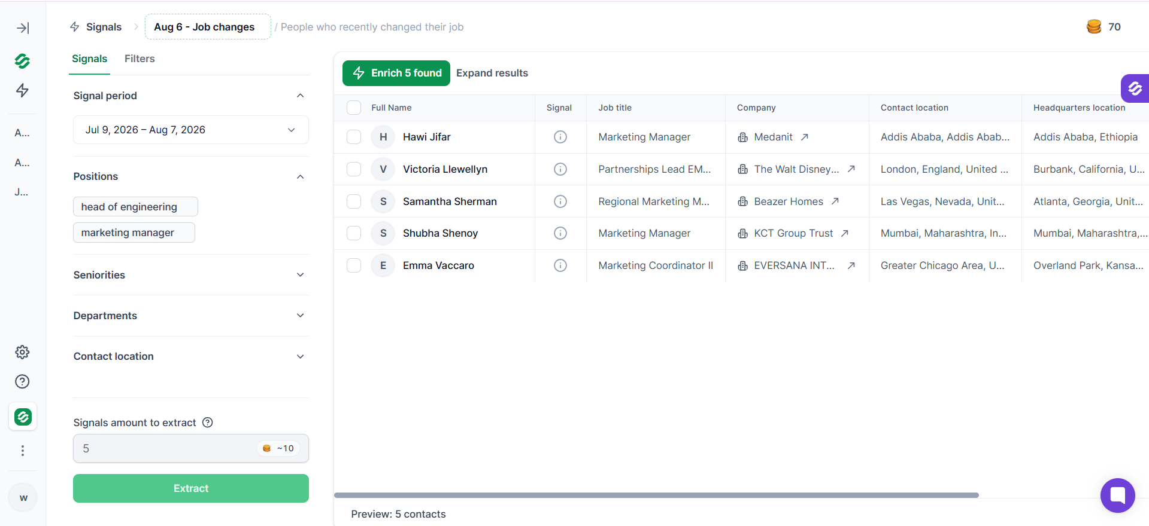
Task: Click Marketing Coordinator II job title
Action: tap(656, 265)
